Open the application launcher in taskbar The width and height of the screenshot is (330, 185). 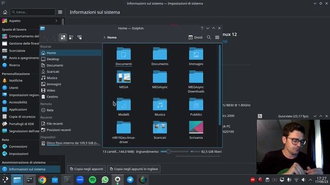click(5, 179)
